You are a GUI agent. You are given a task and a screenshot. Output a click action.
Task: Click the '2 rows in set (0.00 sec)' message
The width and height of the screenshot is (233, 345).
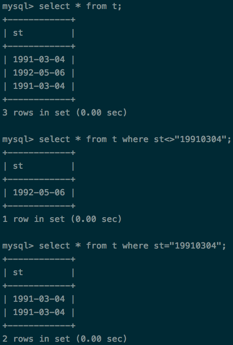[x=65, y=339]
